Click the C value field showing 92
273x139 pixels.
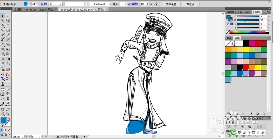(x=263, y=16)
